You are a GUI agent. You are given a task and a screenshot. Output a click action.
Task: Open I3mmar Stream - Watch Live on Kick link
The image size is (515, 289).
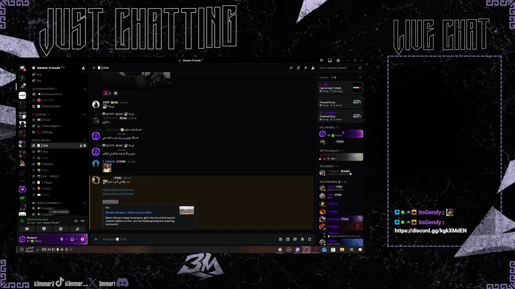pos(128,212)
